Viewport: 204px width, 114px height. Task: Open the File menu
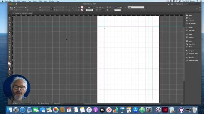(x=14, y=1)
